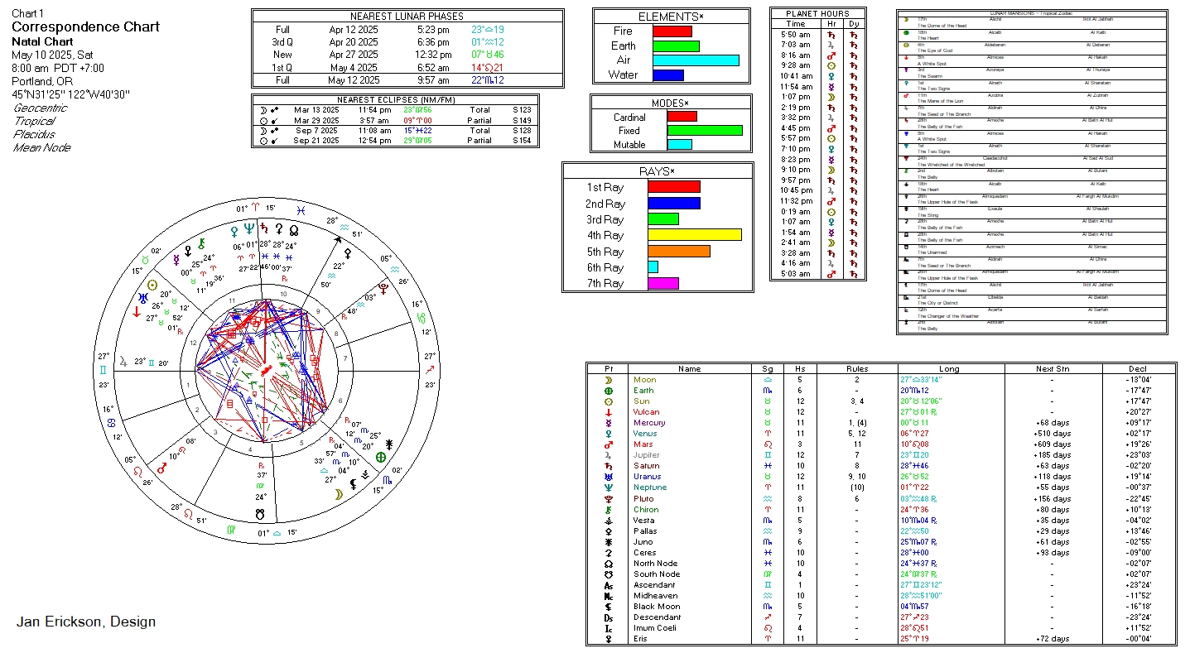Click the Ceres glyph in the planet table
The image size is (1190, 653).
[609, 553]
